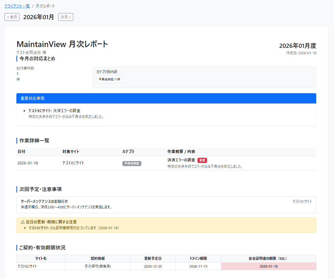
Task: Click the ドメイン期限 column header
Action: point(198,258)
